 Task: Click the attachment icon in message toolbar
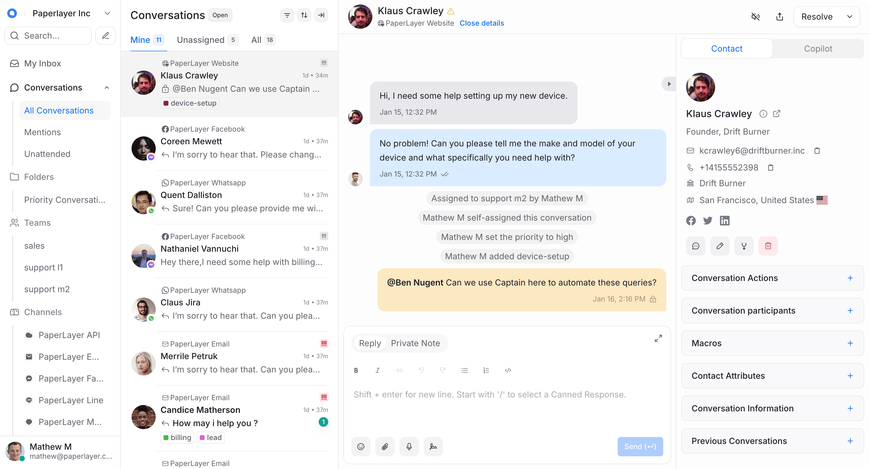point(385,446)
